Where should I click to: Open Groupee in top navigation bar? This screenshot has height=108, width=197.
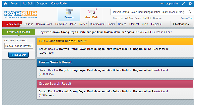tap(42, 4)
